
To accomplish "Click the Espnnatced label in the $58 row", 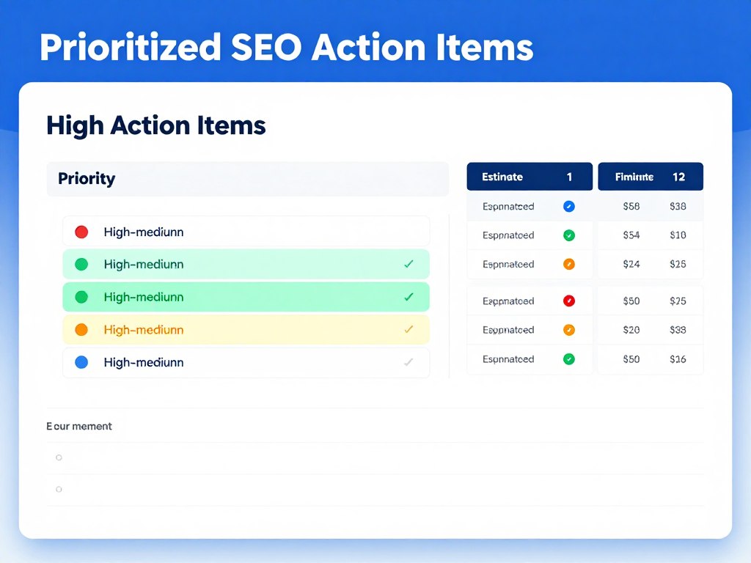I will click(508, 206).
